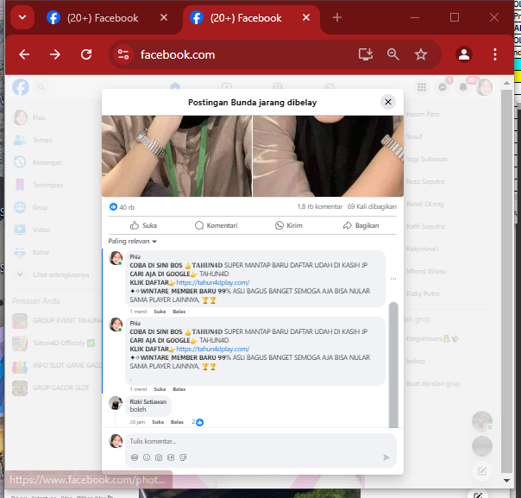Screen dimensions: 521x498
Task: Click Suka under the first Fhia comment
Action: click(160, 312)
